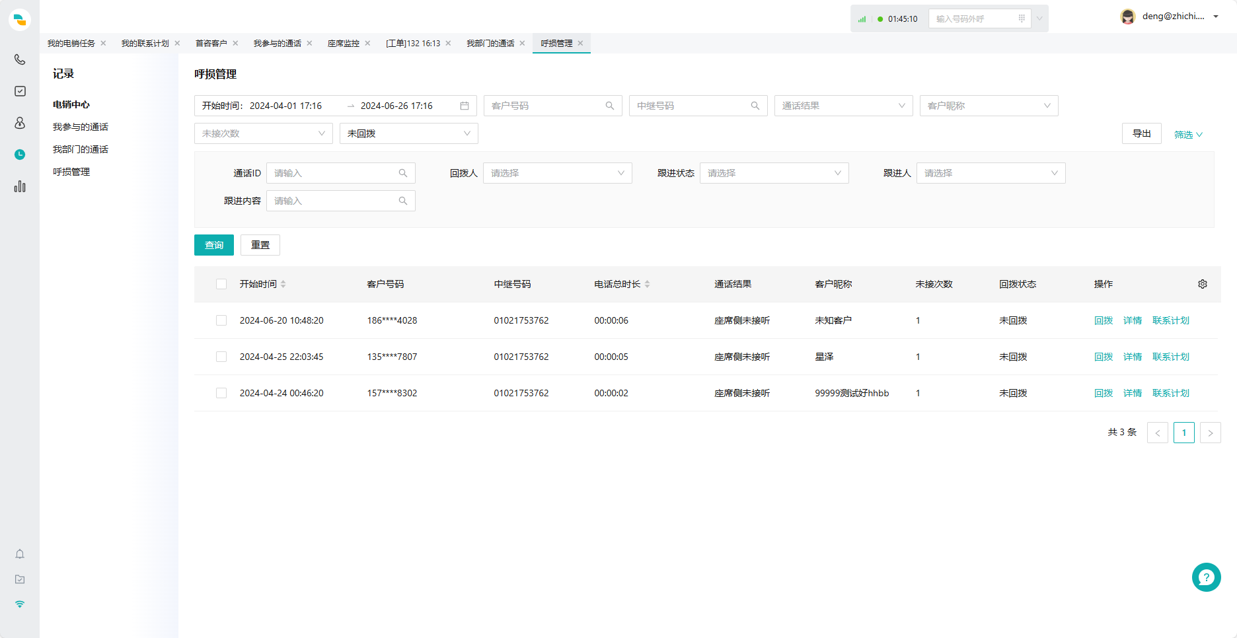Open the 跟进人 dropdown

[x=991, y=173]
